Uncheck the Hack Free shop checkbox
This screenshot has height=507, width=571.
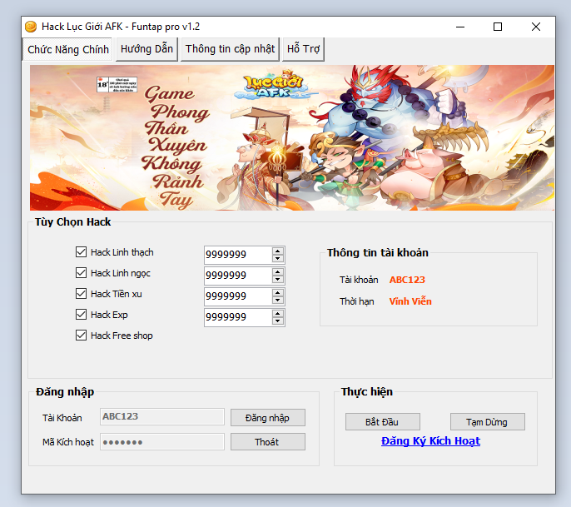coord(82,336)
